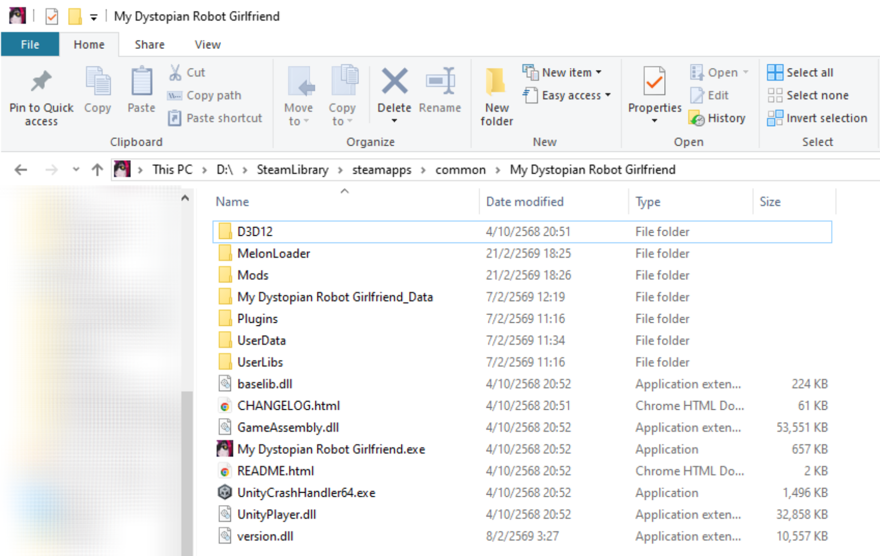The height and width of the screenshot is (556, 880).
Task: Open the Recent locations dropdown arrow
Action: [x=76, y=170]
